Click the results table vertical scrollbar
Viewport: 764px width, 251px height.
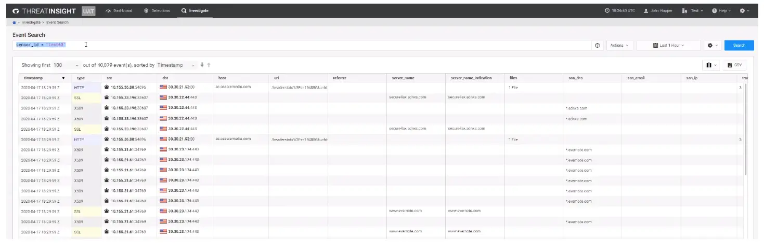coord(746,129)
